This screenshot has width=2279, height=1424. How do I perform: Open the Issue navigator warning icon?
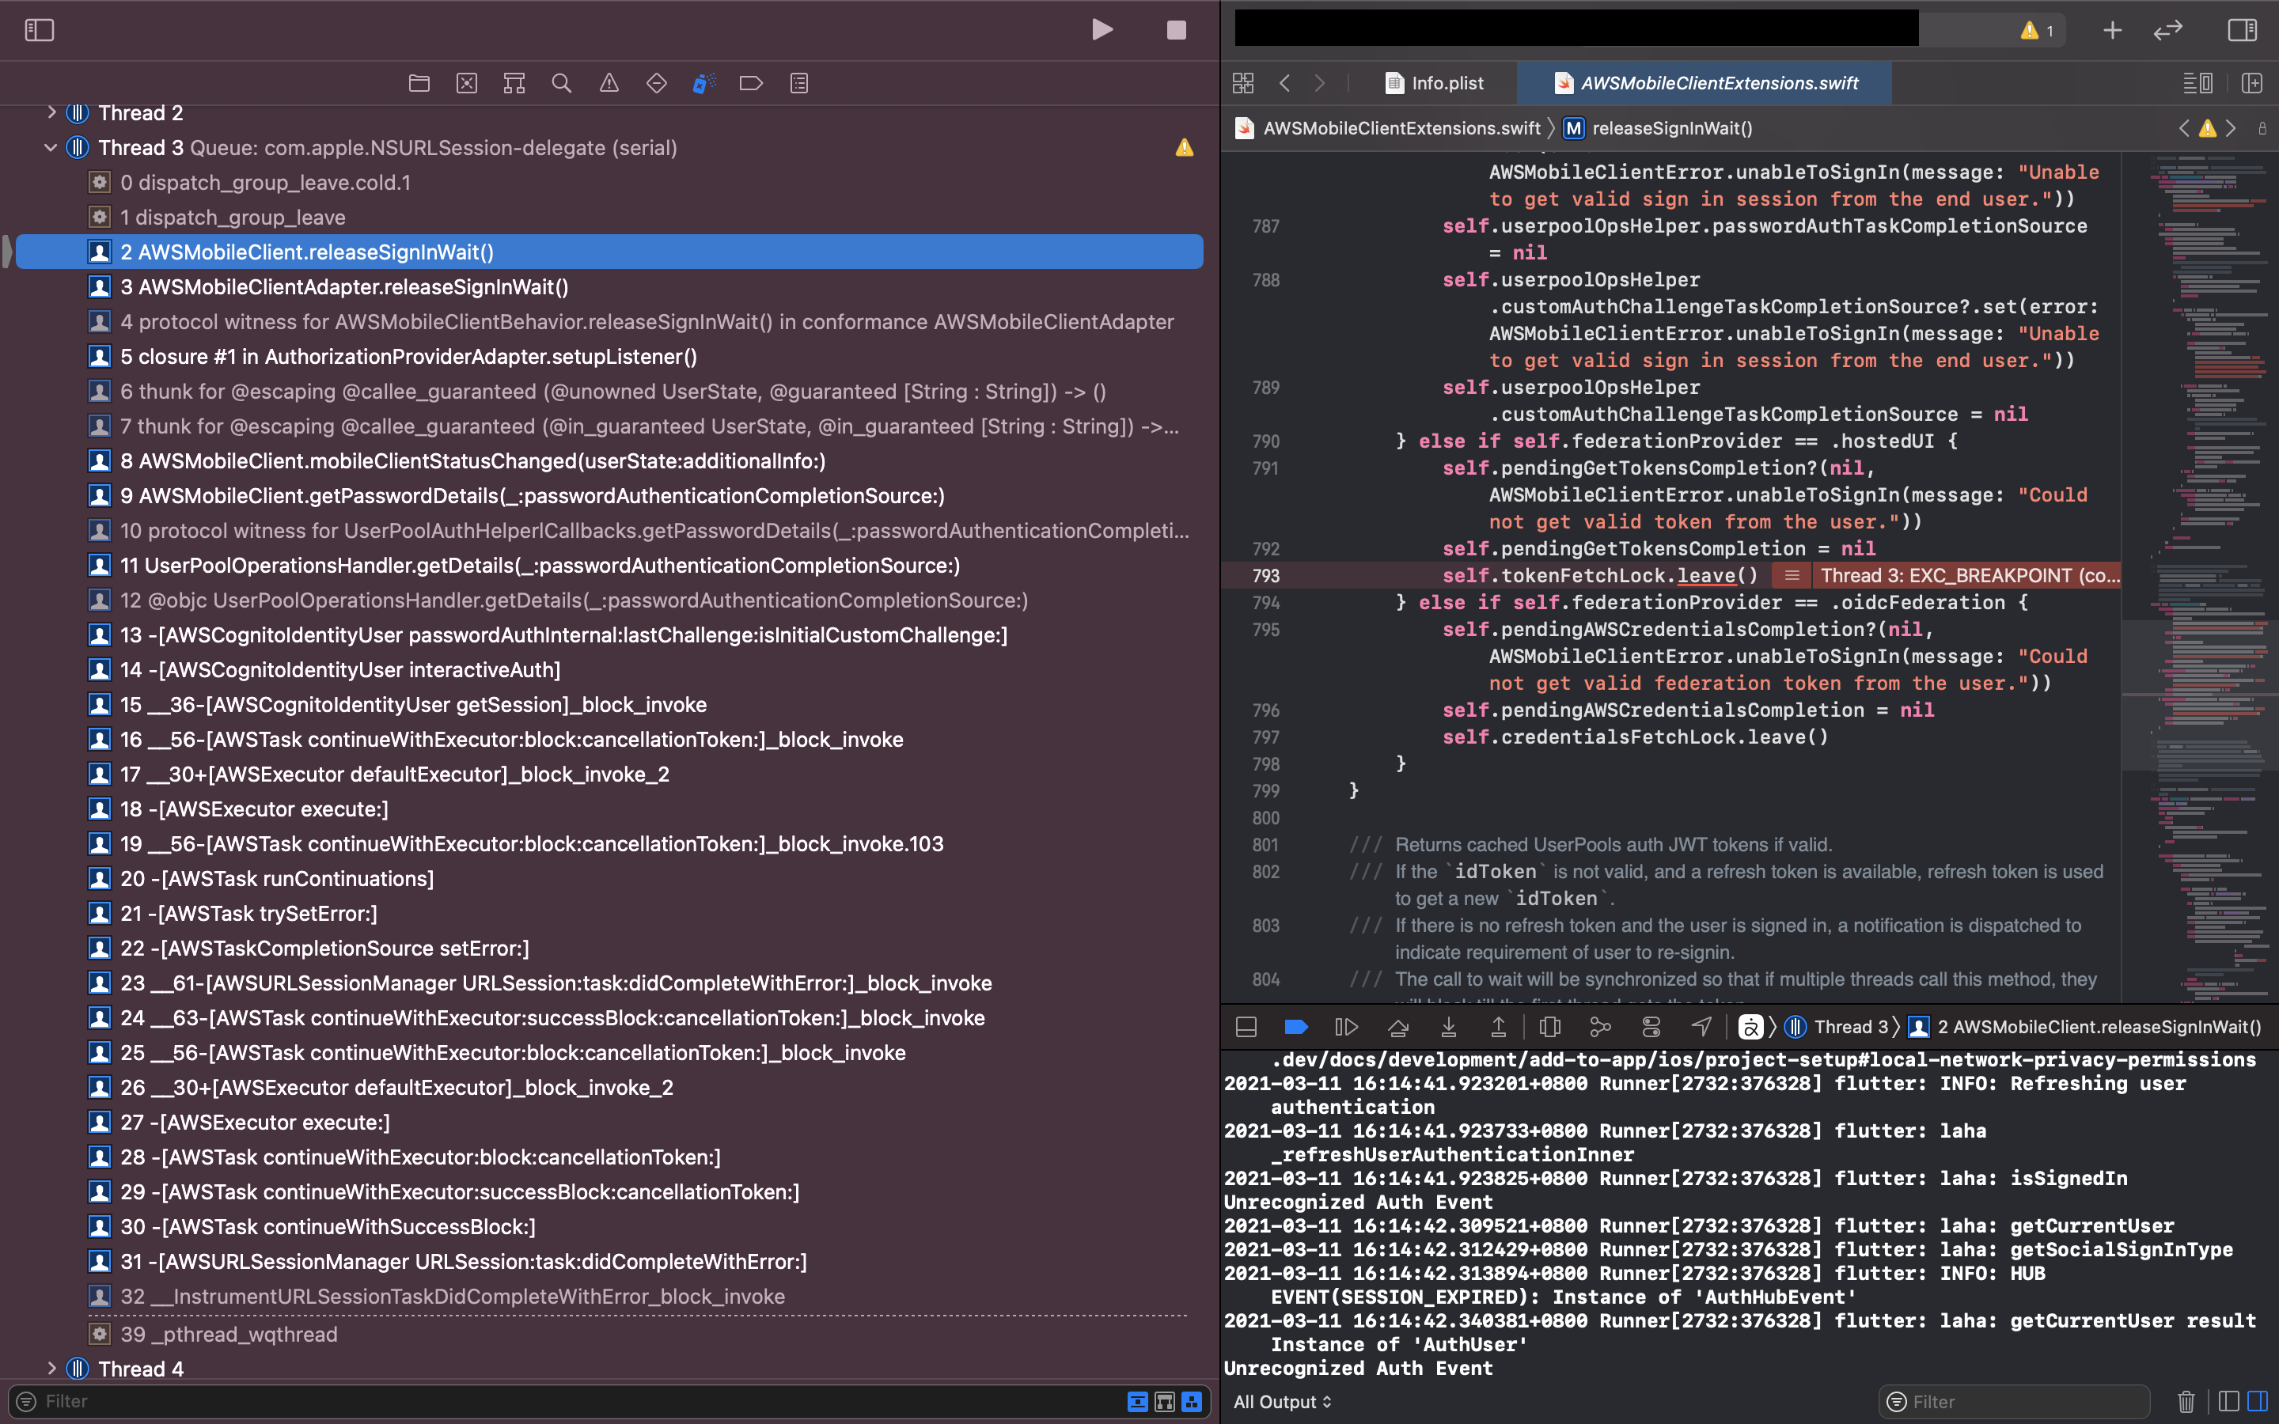click(609, 84)
